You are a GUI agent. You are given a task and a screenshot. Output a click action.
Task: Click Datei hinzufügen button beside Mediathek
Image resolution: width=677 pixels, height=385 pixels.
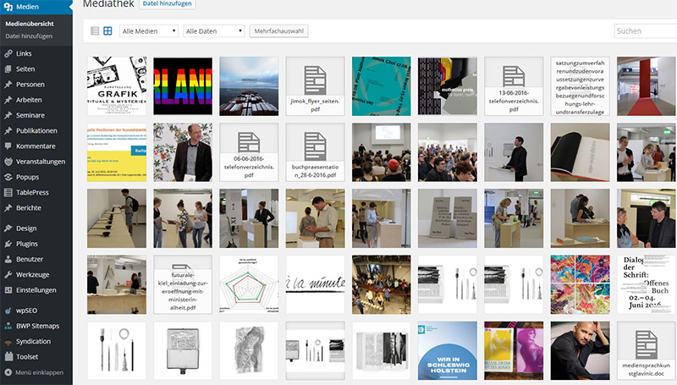pos(167,4)
